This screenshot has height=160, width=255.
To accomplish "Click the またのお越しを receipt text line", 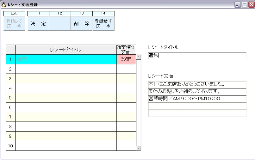I will point(197,91).
